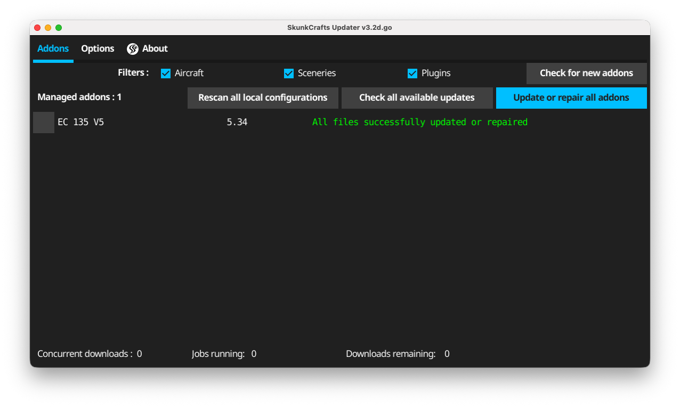Viewport: 680px width, 407px height.
Task: Switch to the Addons tab
Action: 53,48
